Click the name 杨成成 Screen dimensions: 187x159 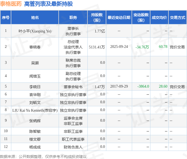[35, 147]
